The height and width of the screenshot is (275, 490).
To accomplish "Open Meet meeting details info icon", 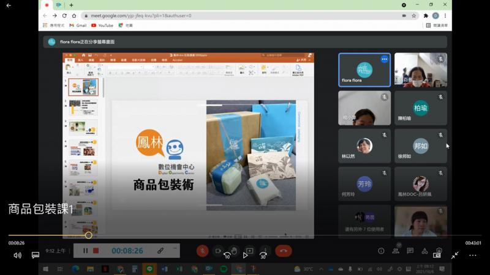I will 381,251.
